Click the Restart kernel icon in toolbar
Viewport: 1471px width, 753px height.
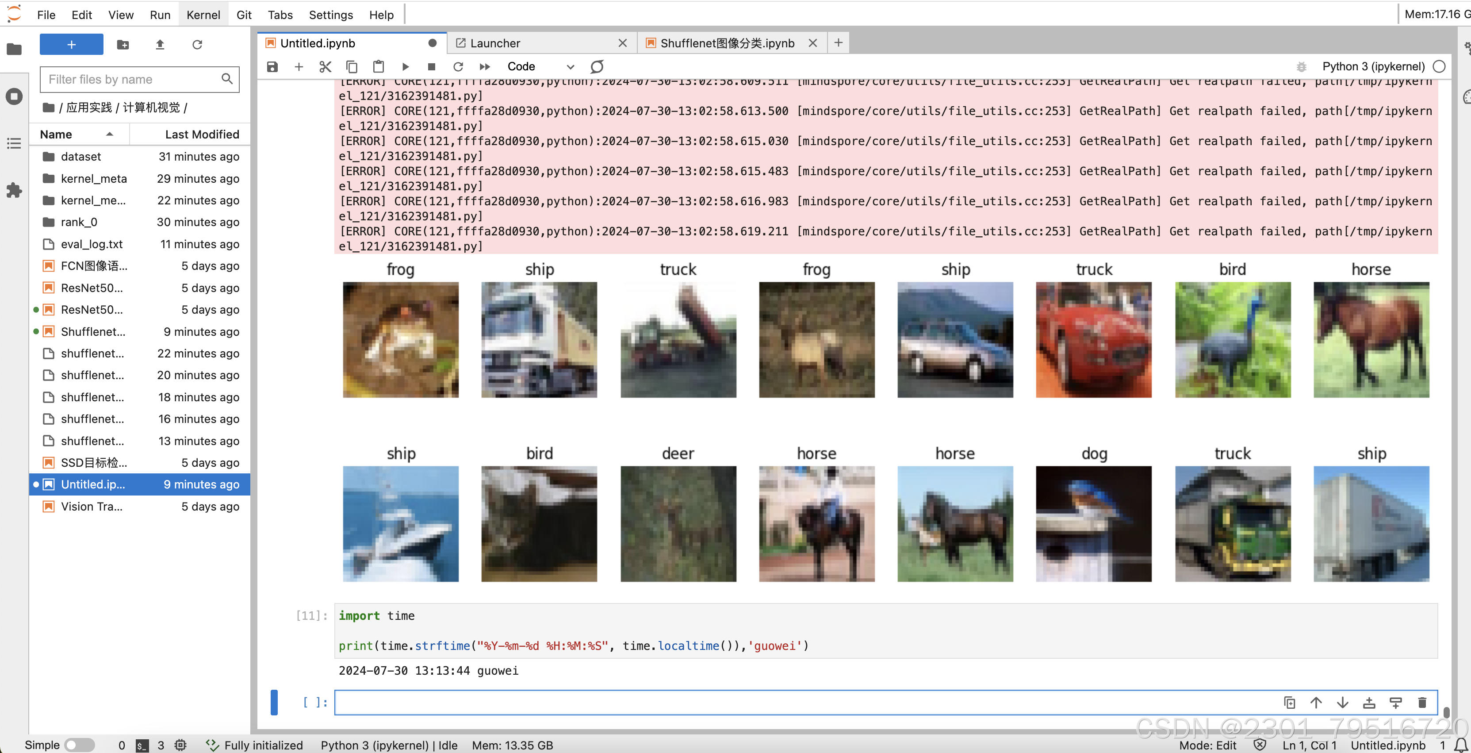pos(458,67)
